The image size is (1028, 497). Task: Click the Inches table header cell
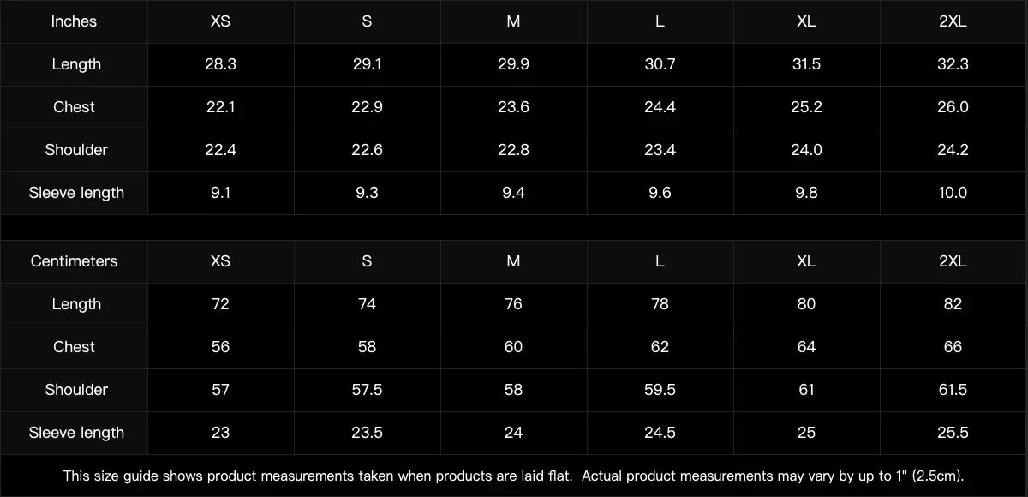point(74,21)
